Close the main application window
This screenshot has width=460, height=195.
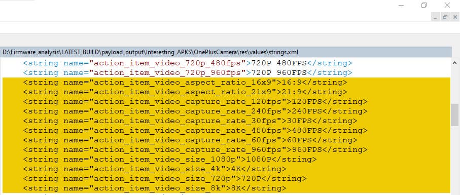447,5
